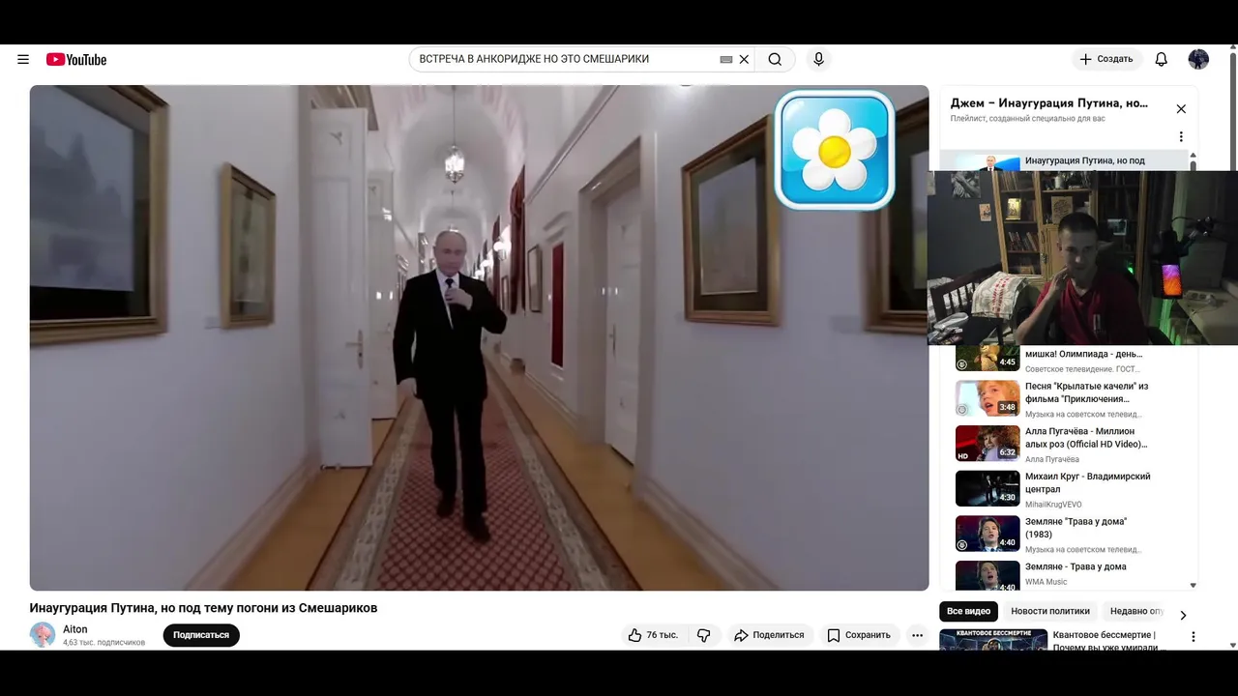
Task: Click the video title Инаугурация Путина
Action: click(203, 608)
